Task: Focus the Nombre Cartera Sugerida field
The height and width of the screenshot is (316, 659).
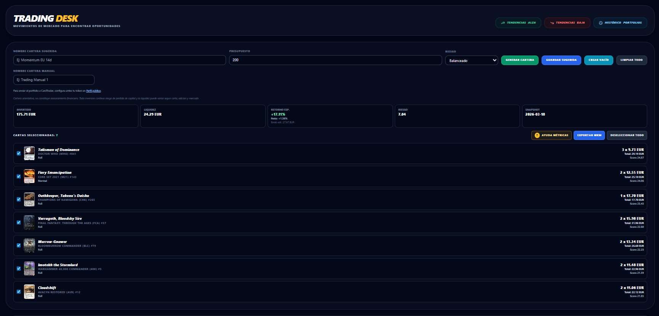Action: (x=120, y=60)
